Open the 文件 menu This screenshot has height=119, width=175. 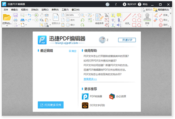pyautogui.click(x=6, y=10)
